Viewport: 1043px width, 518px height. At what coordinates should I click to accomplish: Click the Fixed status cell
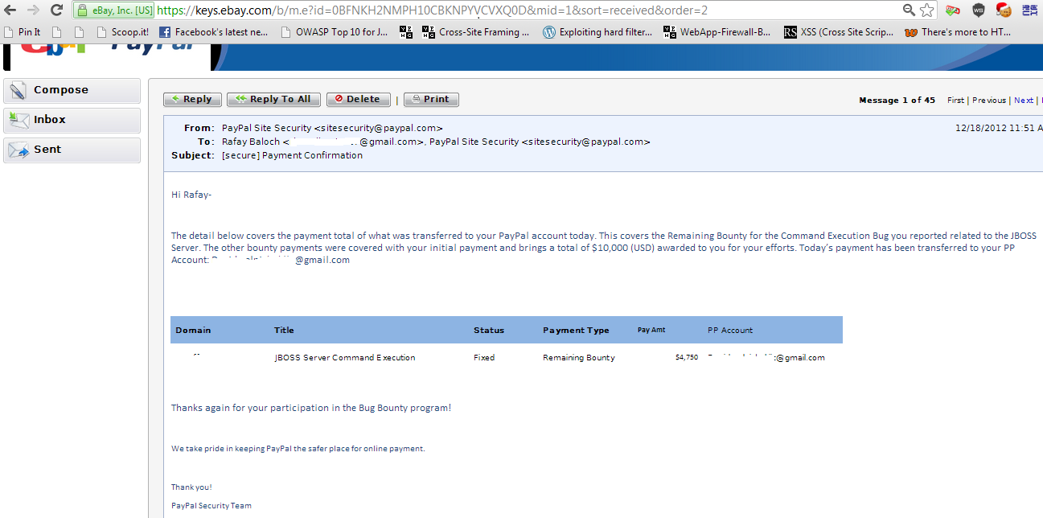[x=484, y=358]
